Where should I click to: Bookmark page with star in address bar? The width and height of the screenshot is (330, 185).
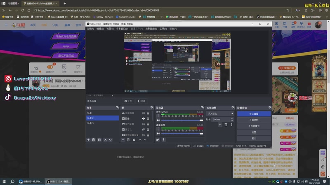288,10
